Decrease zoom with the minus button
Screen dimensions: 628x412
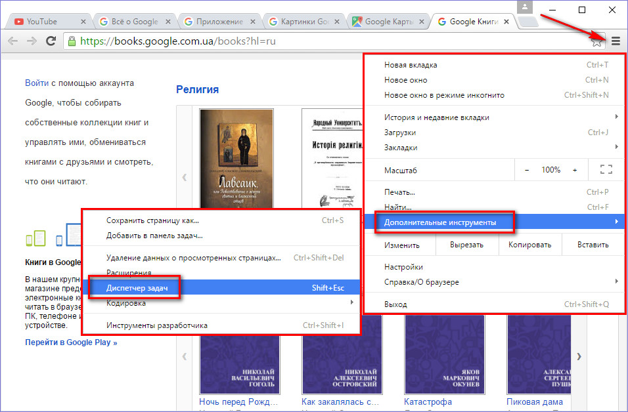527,170
